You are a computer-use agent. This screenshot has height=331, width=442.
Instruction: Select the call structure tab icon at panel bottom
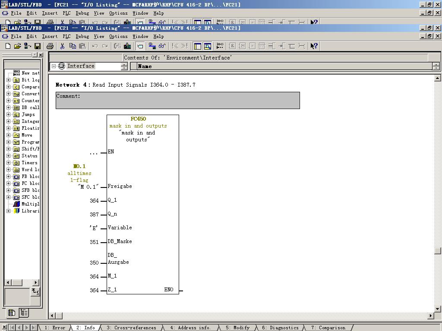pos(24,313)
